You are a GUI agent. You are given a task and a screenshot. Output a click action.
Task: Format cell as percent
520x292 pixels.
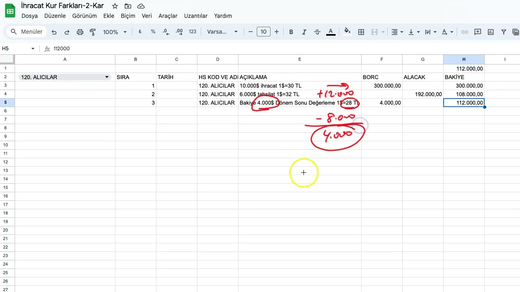click(x=153, y=32)
